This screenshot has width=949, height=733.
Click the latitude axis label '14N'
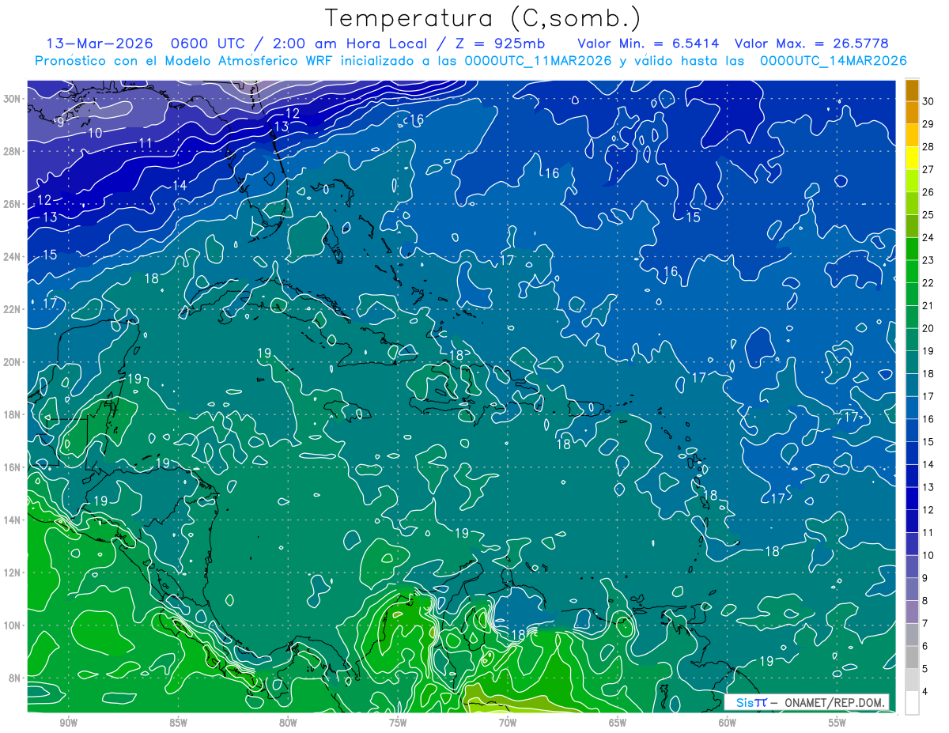pyautogui.click(x=12, y=520)
